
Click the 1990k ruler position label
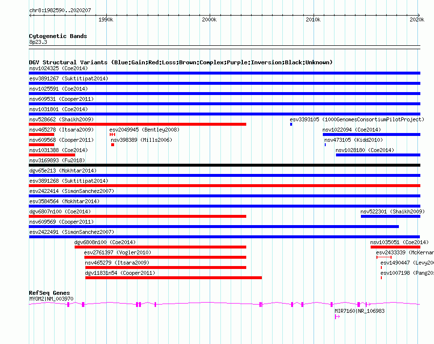pyautogui.click(x=106, y=19)
